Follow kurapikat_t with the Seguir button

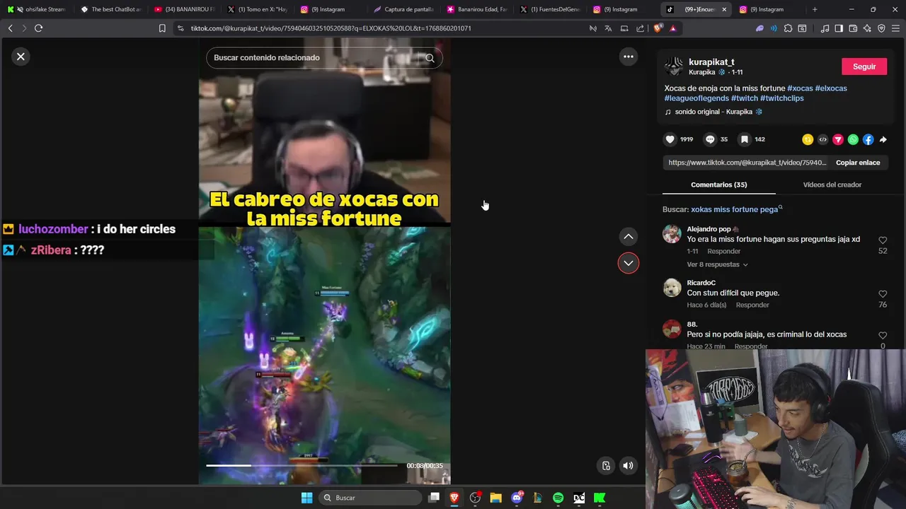pos(864,66)
